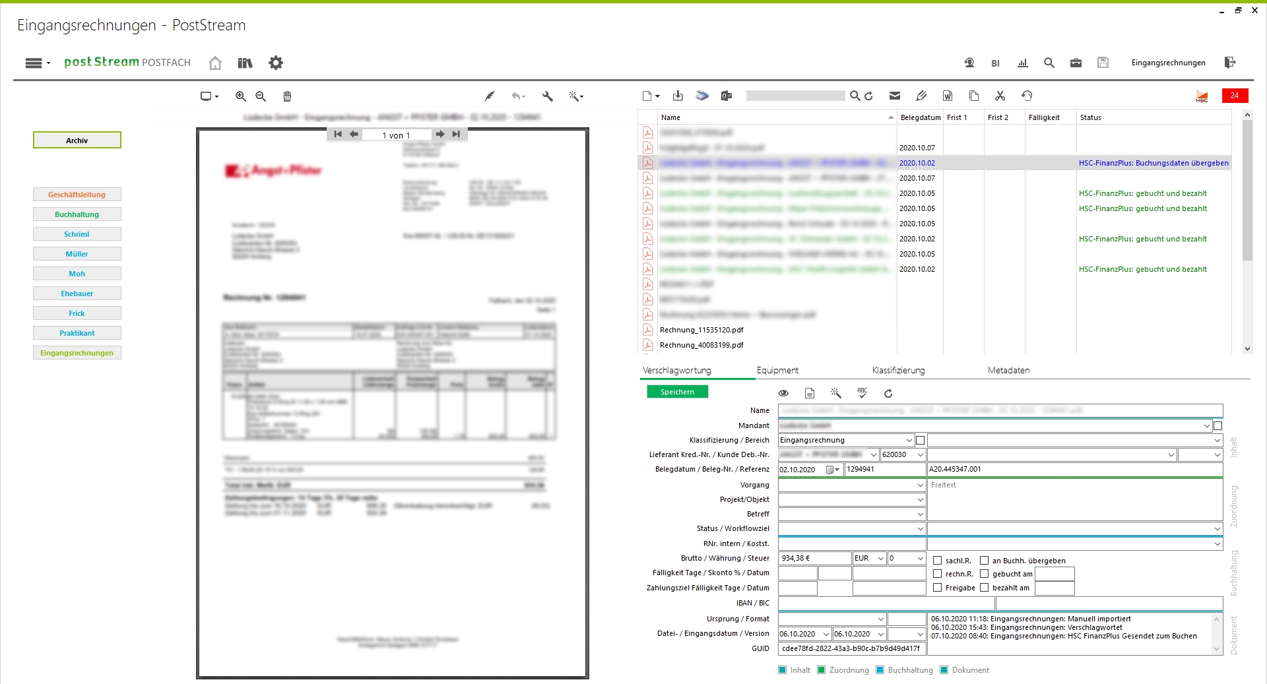Viewport: 1267px width, 684px height.
Task: Open the Praktikant mailbox
Action: pyautogui.click(x=77, y=333)
